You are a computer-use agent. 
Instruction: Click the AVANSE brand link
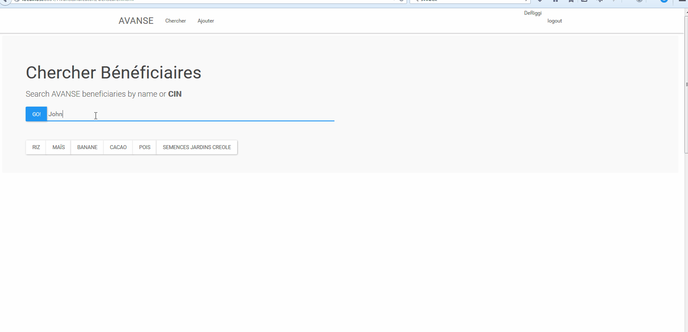(136, 21)
